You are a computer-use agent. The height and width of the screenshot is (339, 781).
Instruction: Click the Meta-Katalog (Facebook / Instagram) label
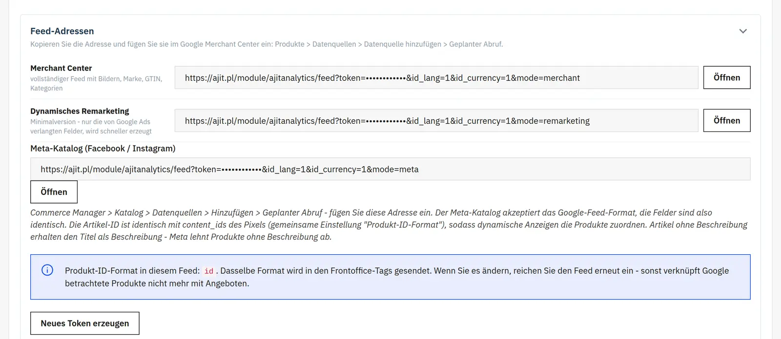pos(103,149)
